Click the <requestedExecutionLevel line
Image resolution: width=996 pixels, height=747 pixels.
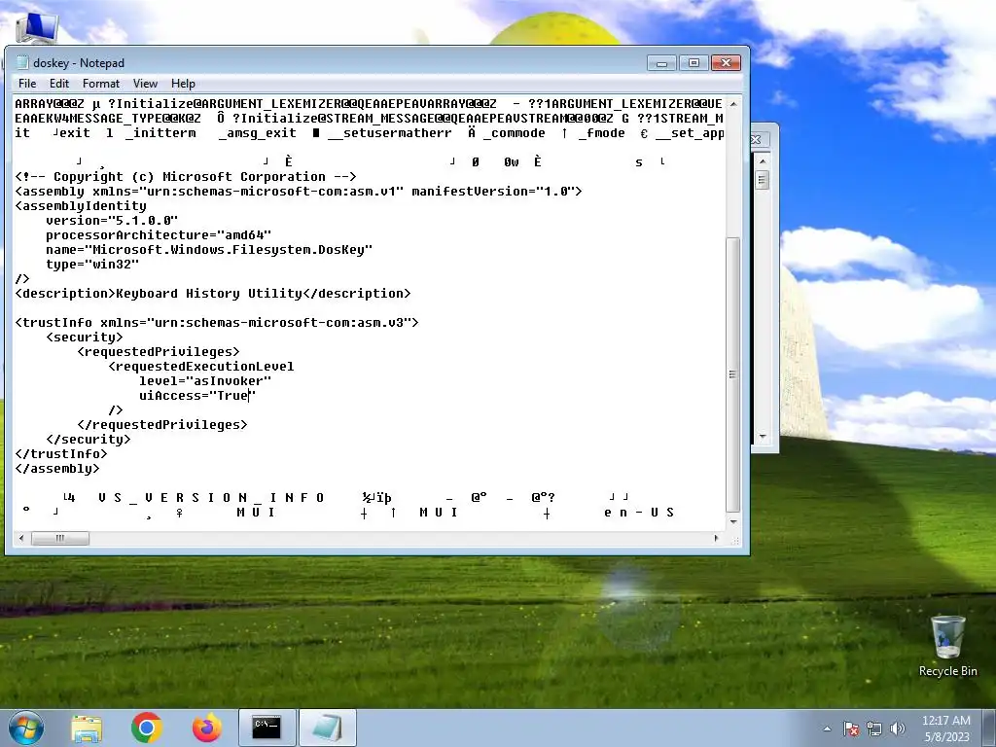pyautogui.click(x=200, y=367)
